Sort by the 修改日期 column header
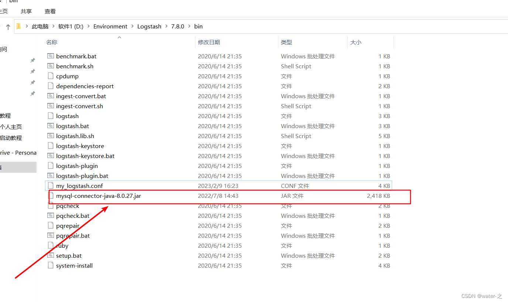 [x=209, y=42]
